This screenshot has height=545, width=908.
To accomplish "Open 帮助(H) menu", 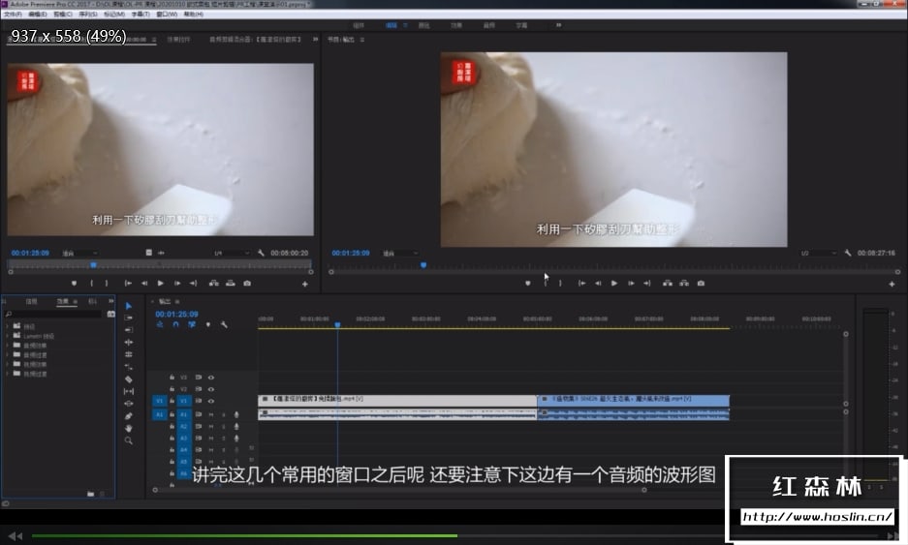I will (194, 14).
